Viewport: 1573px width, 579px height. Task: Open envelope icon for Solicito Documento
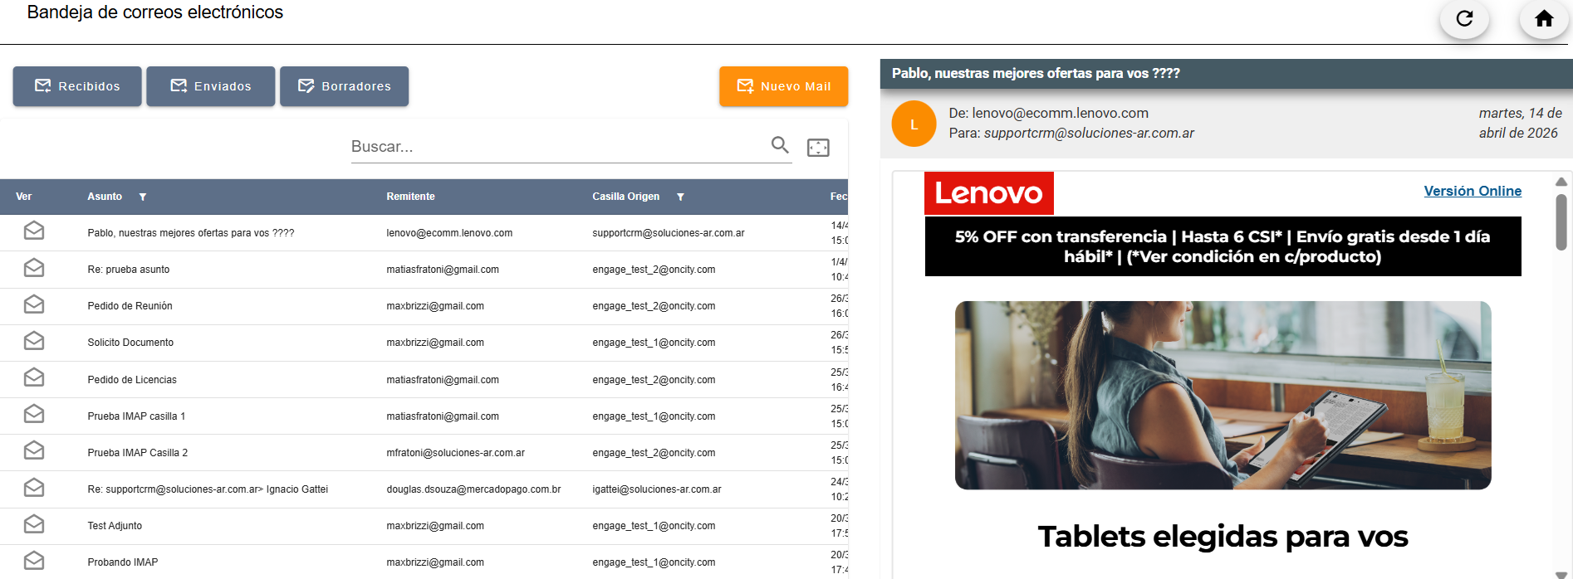(34, 341)
